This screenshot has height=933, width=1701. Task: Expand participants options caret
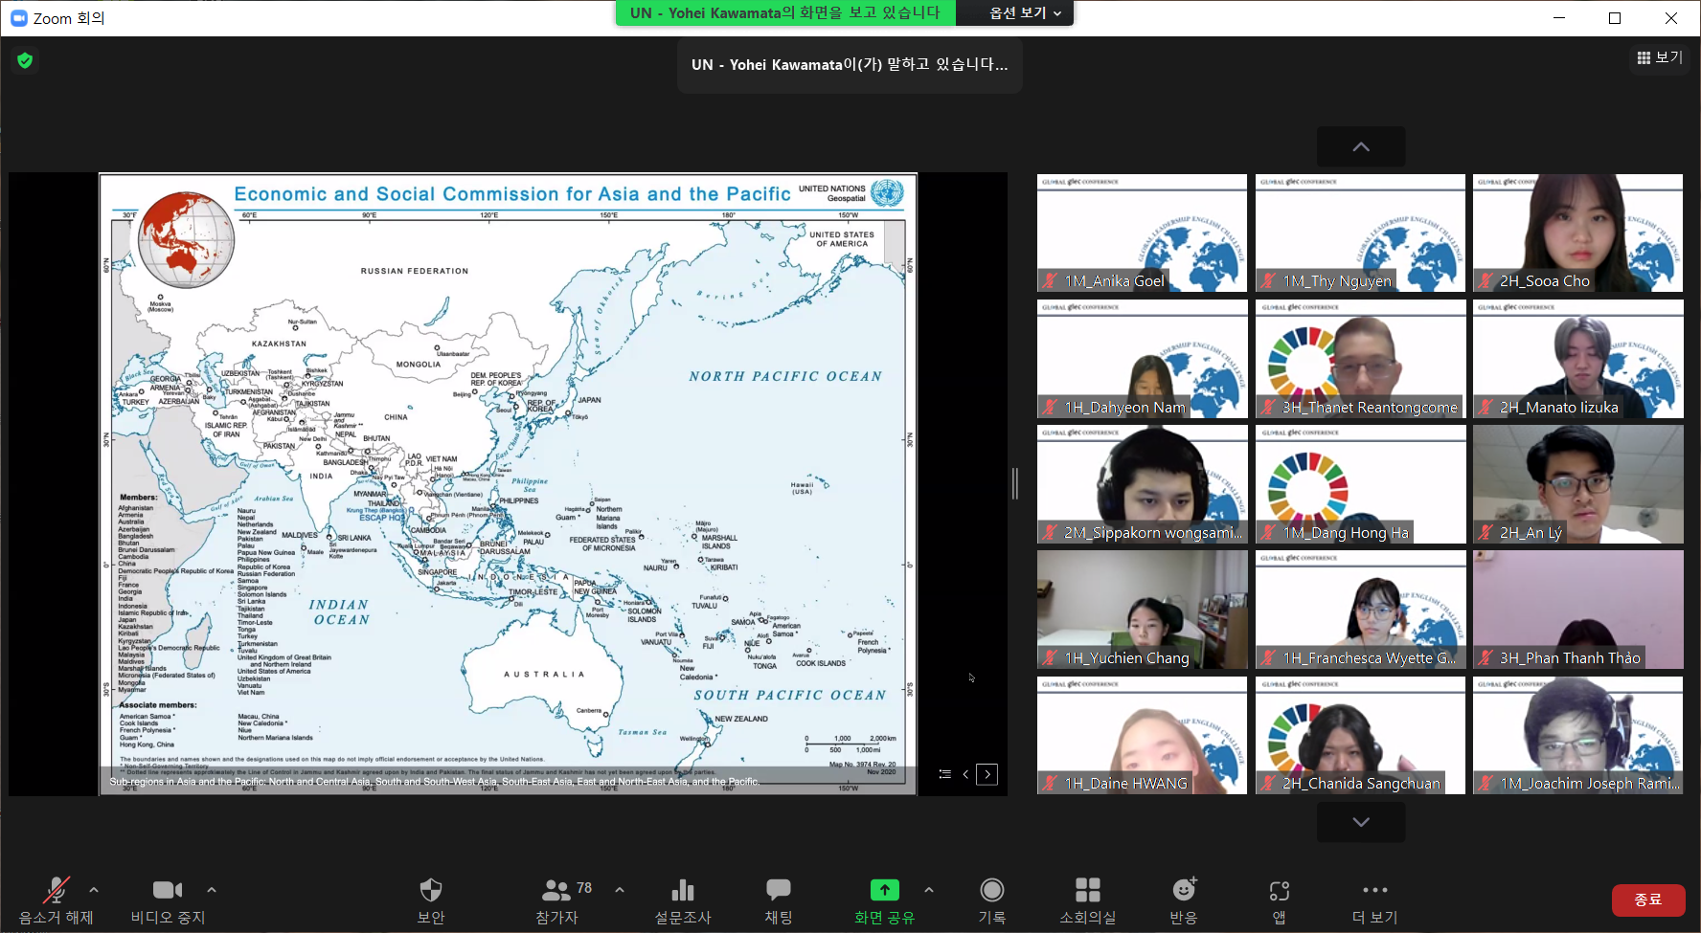click(x=620, y=890)
